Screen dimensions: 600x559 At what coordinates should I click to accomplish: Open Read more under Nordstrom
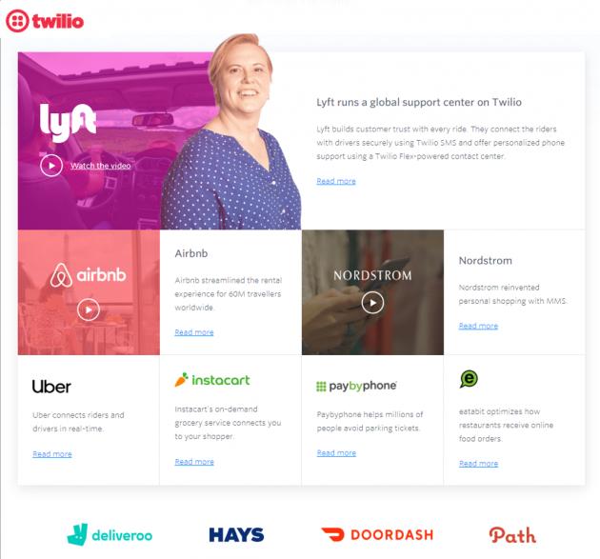[478, 326]
